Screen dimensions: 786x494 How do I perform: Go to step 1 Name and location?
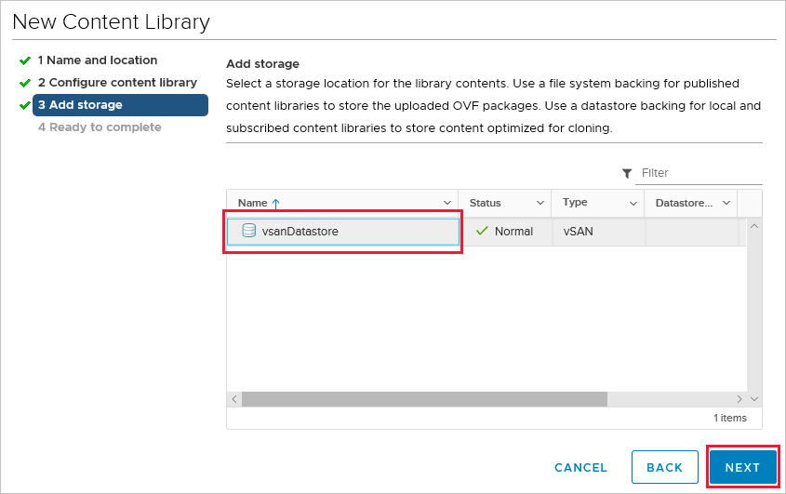tap(97, 60)
